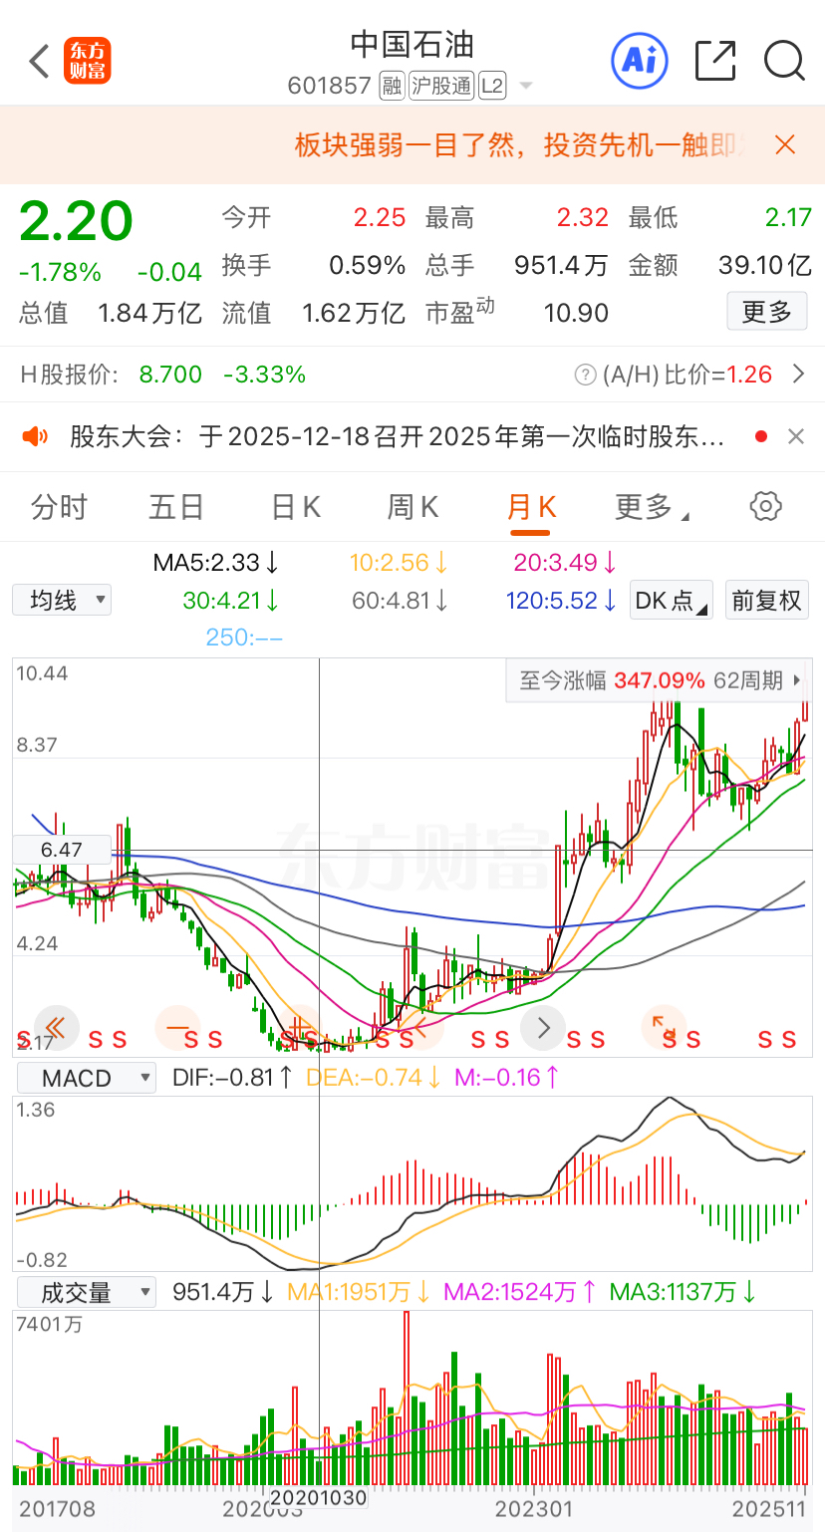Tap the 60:4.81 moving average value
This screenshot has width=825, height=1532.
[402, 601]
